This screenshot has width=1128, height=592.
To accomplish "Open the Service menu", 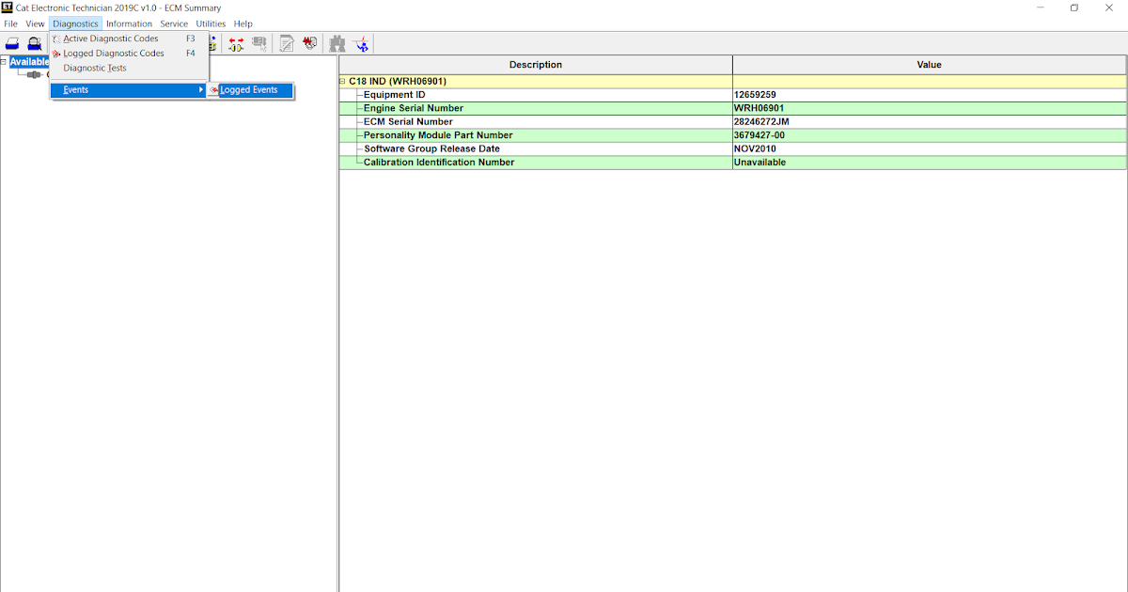I will tap(174, 23).
